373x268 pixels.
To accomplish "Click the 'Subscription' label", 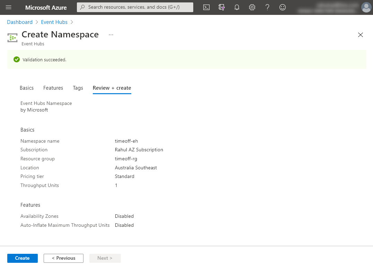I will coord(34,150).
